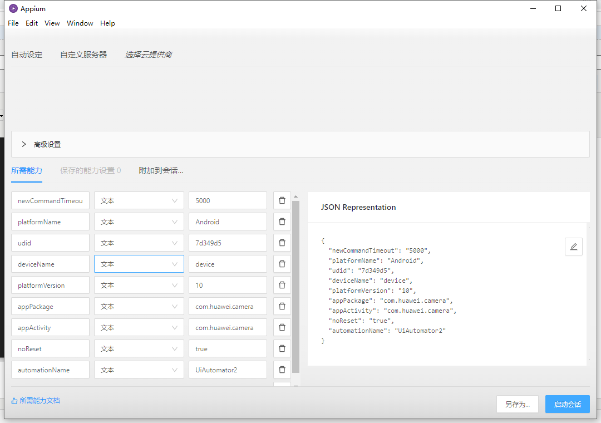Viewport: 601px width, 423px height.
Task: Open the 所需能力文档 documentation link
Action: tap(36, 400)
